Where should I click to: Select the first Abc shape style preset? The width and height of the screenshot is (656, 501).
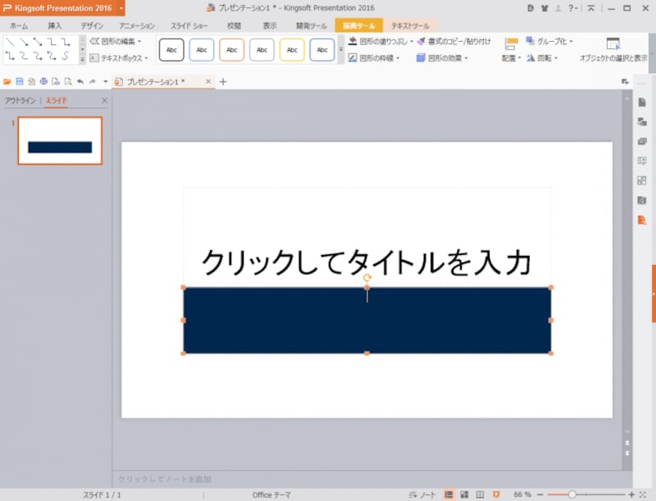tap(170, 49)
